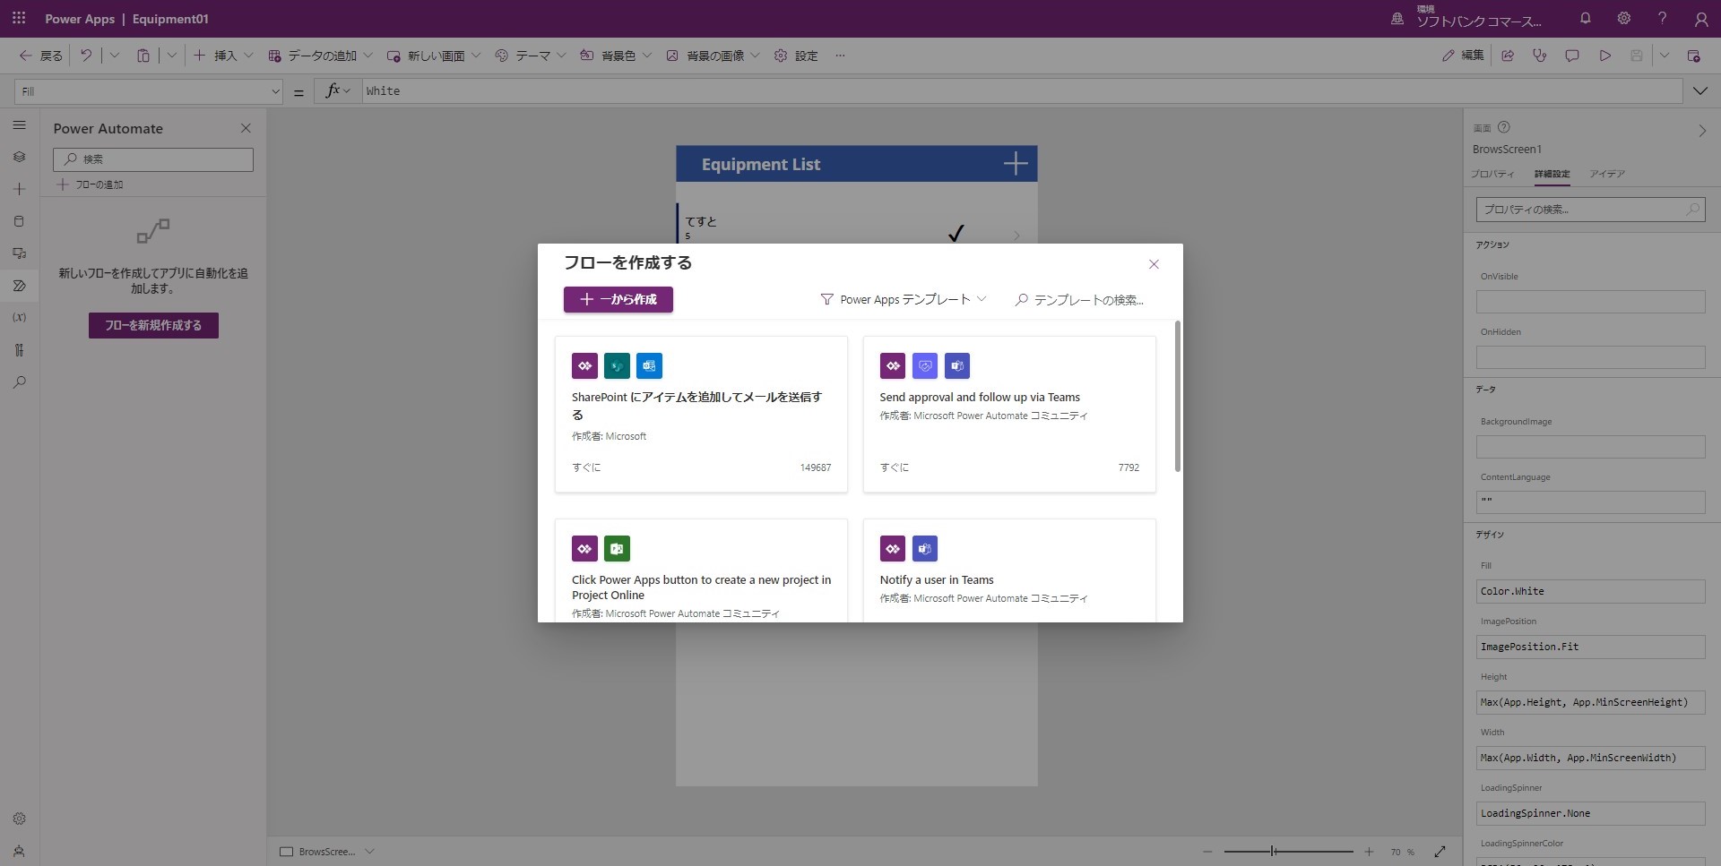
Task: Expand the Fill property selector dropdown
Action: (x=275, y=91)
